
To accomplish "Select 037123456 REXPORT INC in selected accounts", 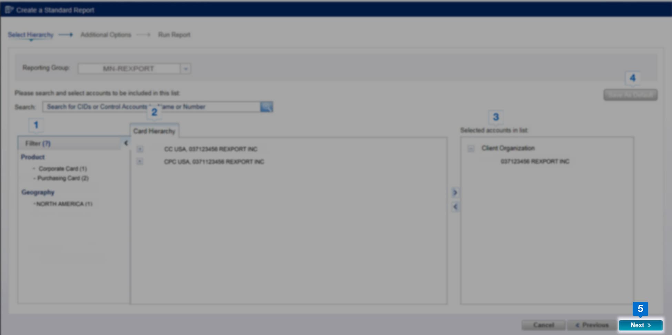I will [535, 161].
